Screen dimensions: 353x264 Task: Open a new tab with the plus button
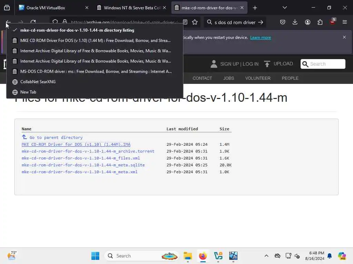coord(255,8)
